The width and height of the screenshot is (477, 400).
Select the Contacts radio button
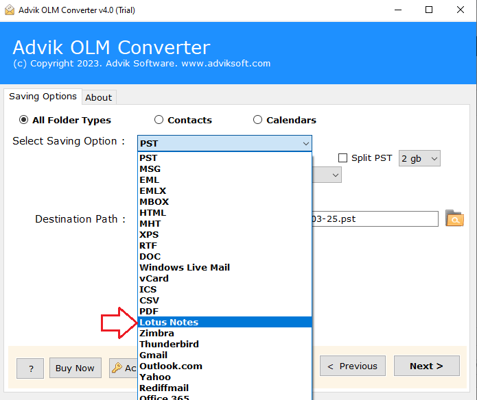[x=159, y=120]
